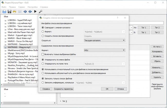The width and height of the screenshot is (167, 108).
Task: Go to the next file arrow
Action: point(30,12)
